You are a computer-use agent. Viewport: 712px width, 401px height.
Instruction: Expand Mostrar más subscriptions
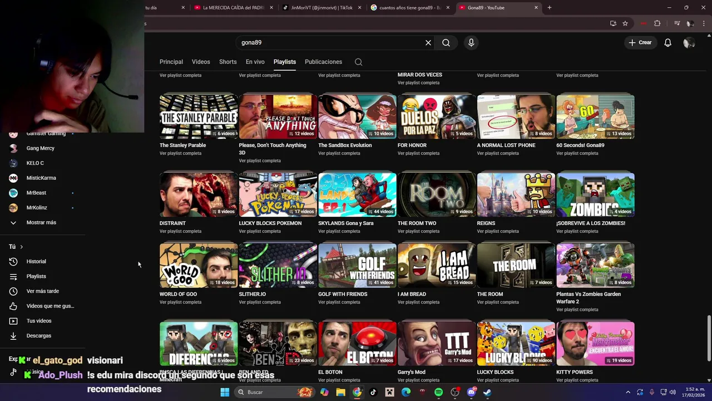tap(41, 222)
